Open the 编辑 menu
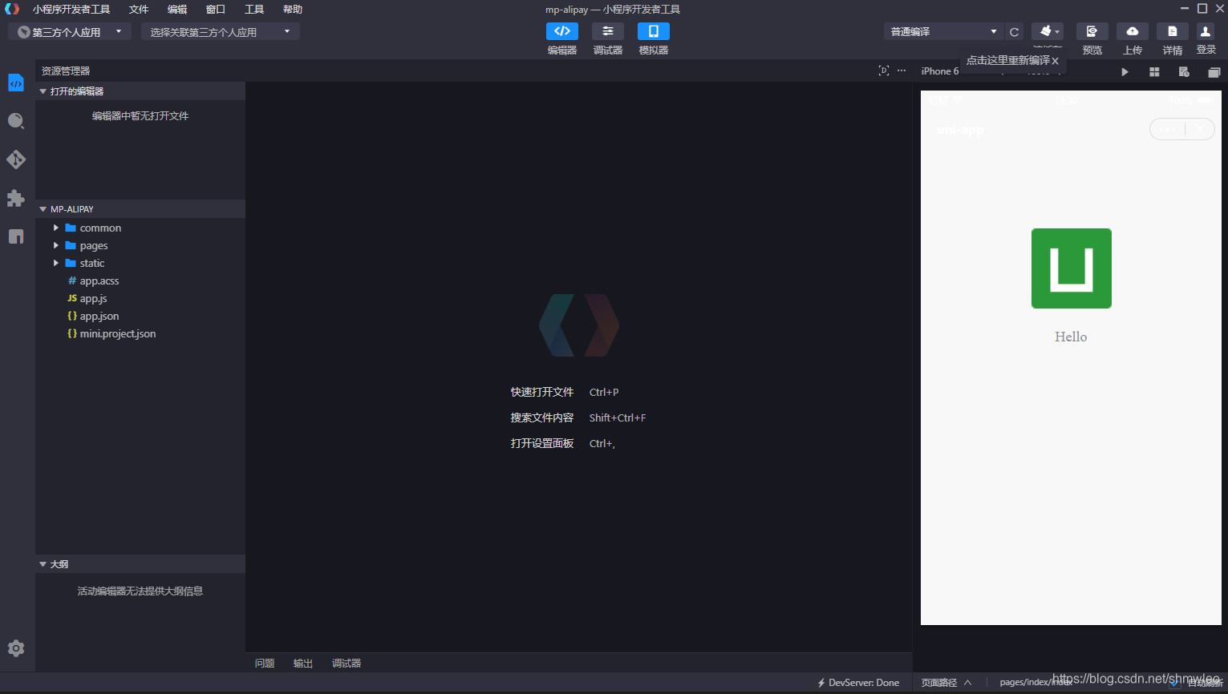 177,10
